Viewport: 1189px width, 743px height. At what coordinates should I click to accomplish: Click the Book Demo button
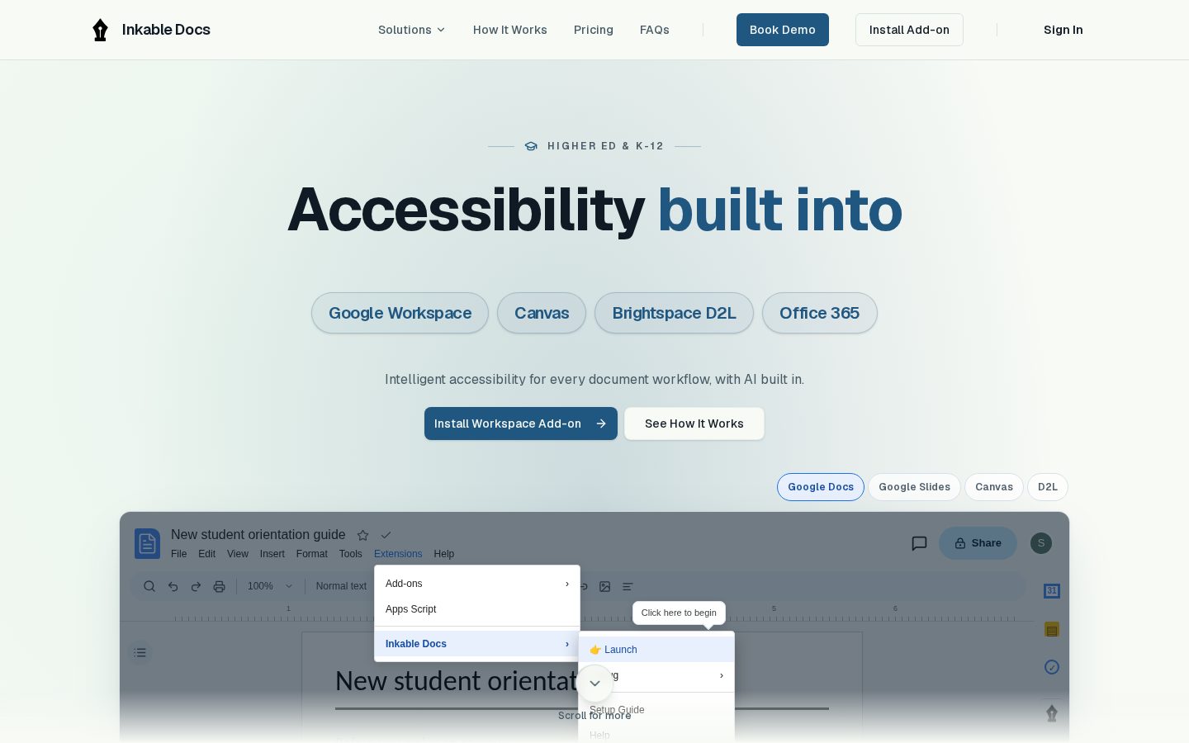click(783, 30)
